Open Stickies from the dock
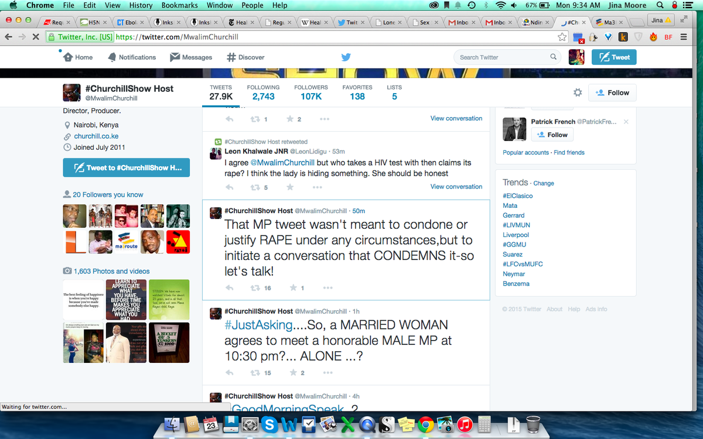The height and width of the screenshot is (439, 703). 406,424
